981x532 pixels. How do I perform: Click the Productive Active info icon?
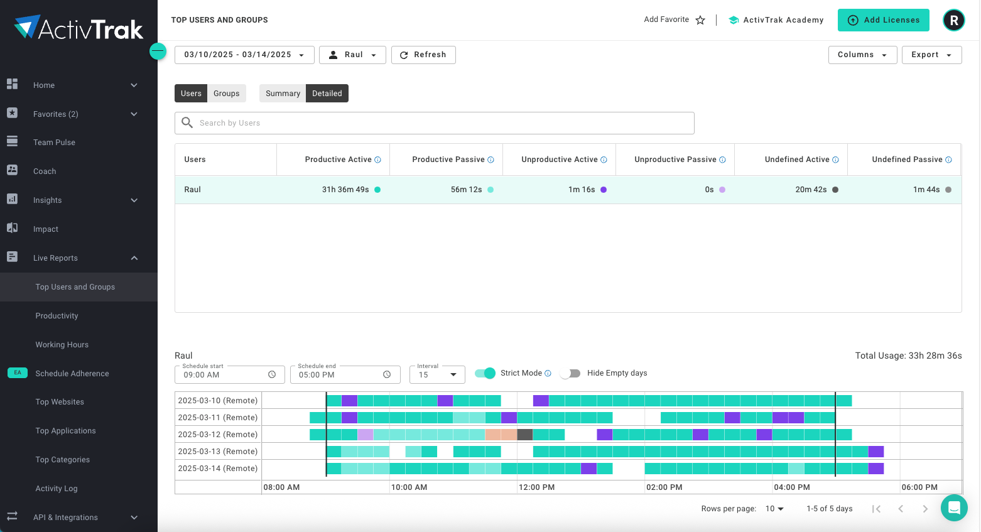click(x=377, y=160)
